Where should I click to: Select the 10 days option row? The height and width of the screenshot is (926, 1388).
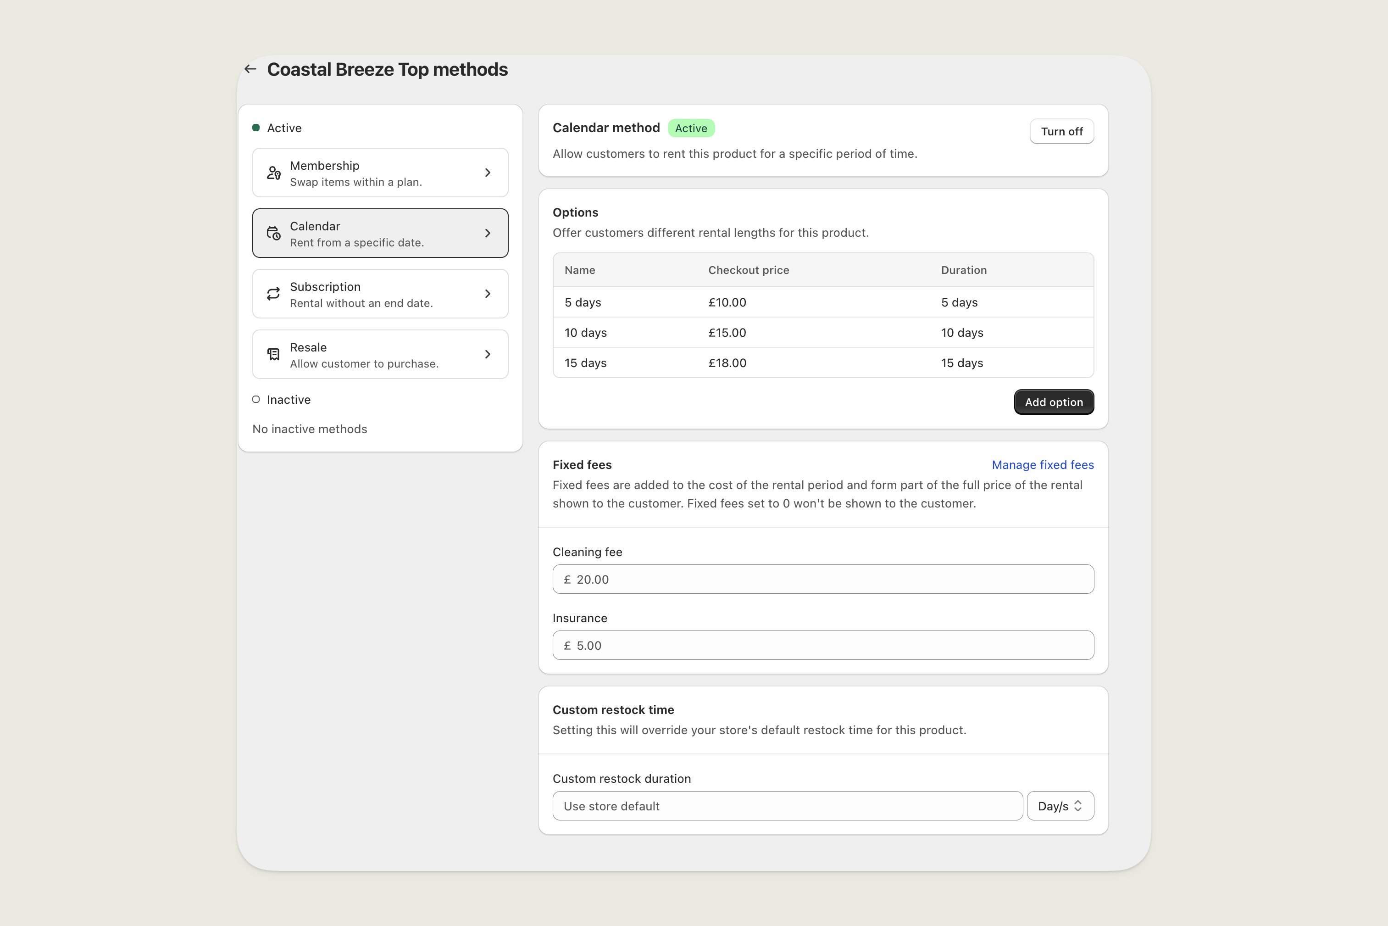pyautogui.click(x=822, y=333)
